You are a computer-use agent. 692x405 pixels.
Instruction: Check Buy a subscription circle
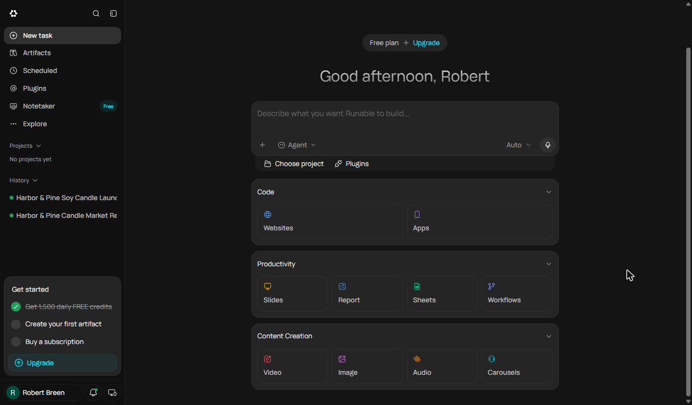pos(16,342)
